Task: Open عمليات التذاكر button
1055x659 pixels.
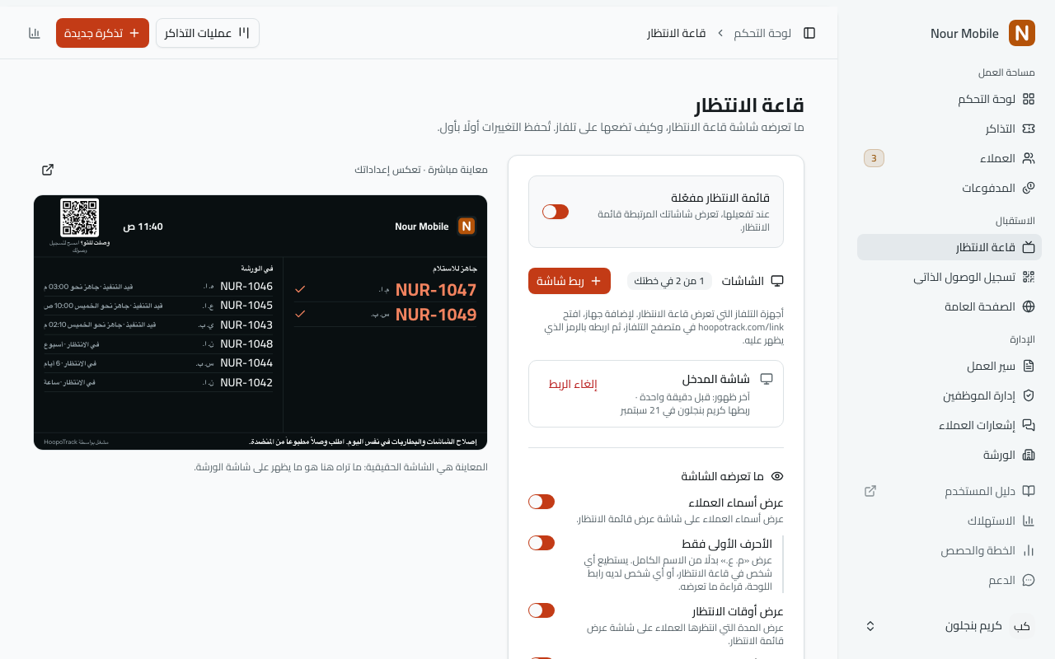Action: click(208, 33)
